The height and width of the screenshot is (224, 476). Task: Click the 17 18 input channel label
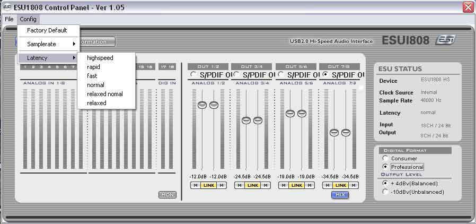click(167, 66)
